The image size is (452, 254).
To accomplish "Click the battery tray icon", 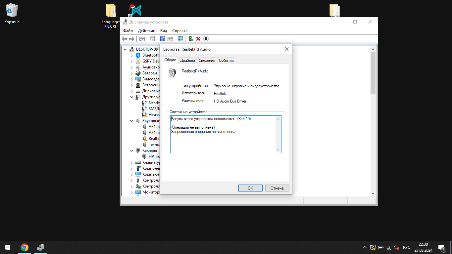I will 381,247.
